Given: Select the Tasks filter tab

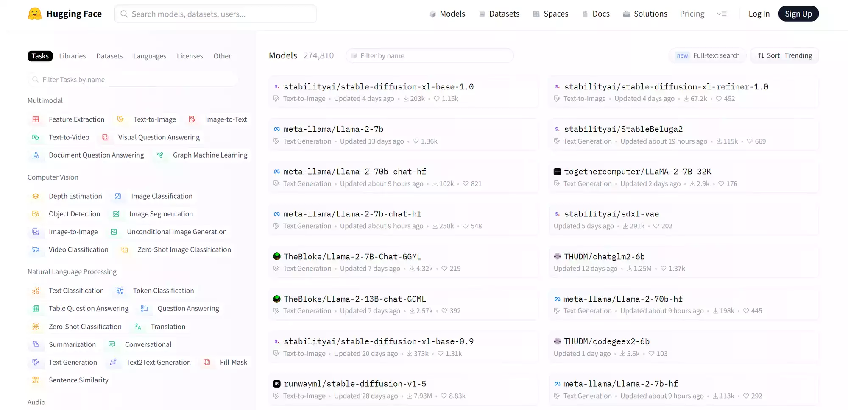Looking at the screenshot, I should click(40, 56).
